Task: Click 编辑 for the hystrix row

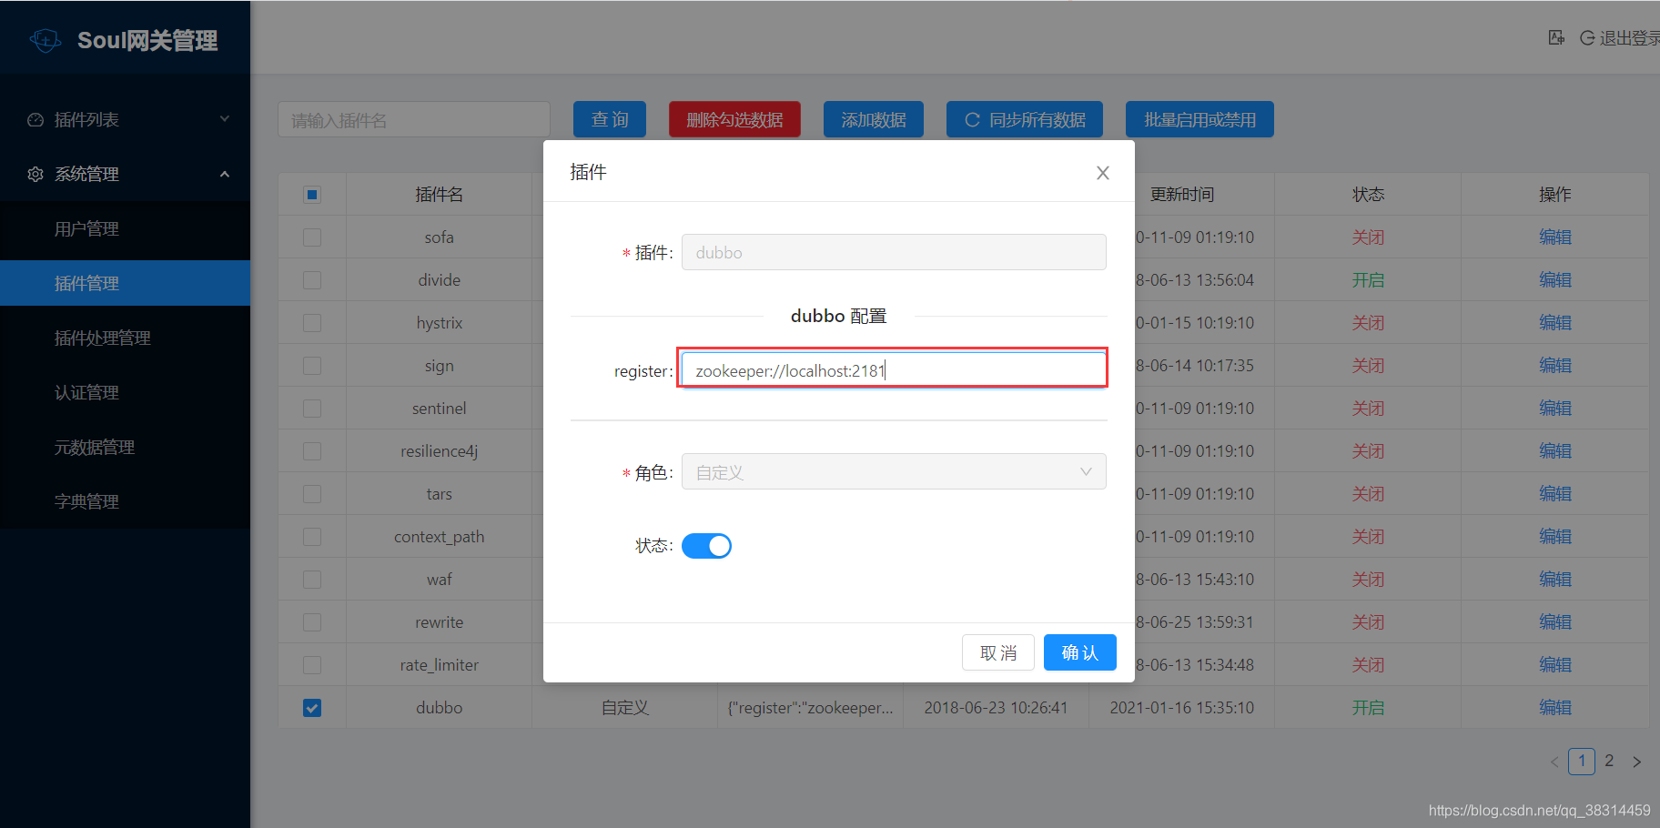Action: 1555,323
